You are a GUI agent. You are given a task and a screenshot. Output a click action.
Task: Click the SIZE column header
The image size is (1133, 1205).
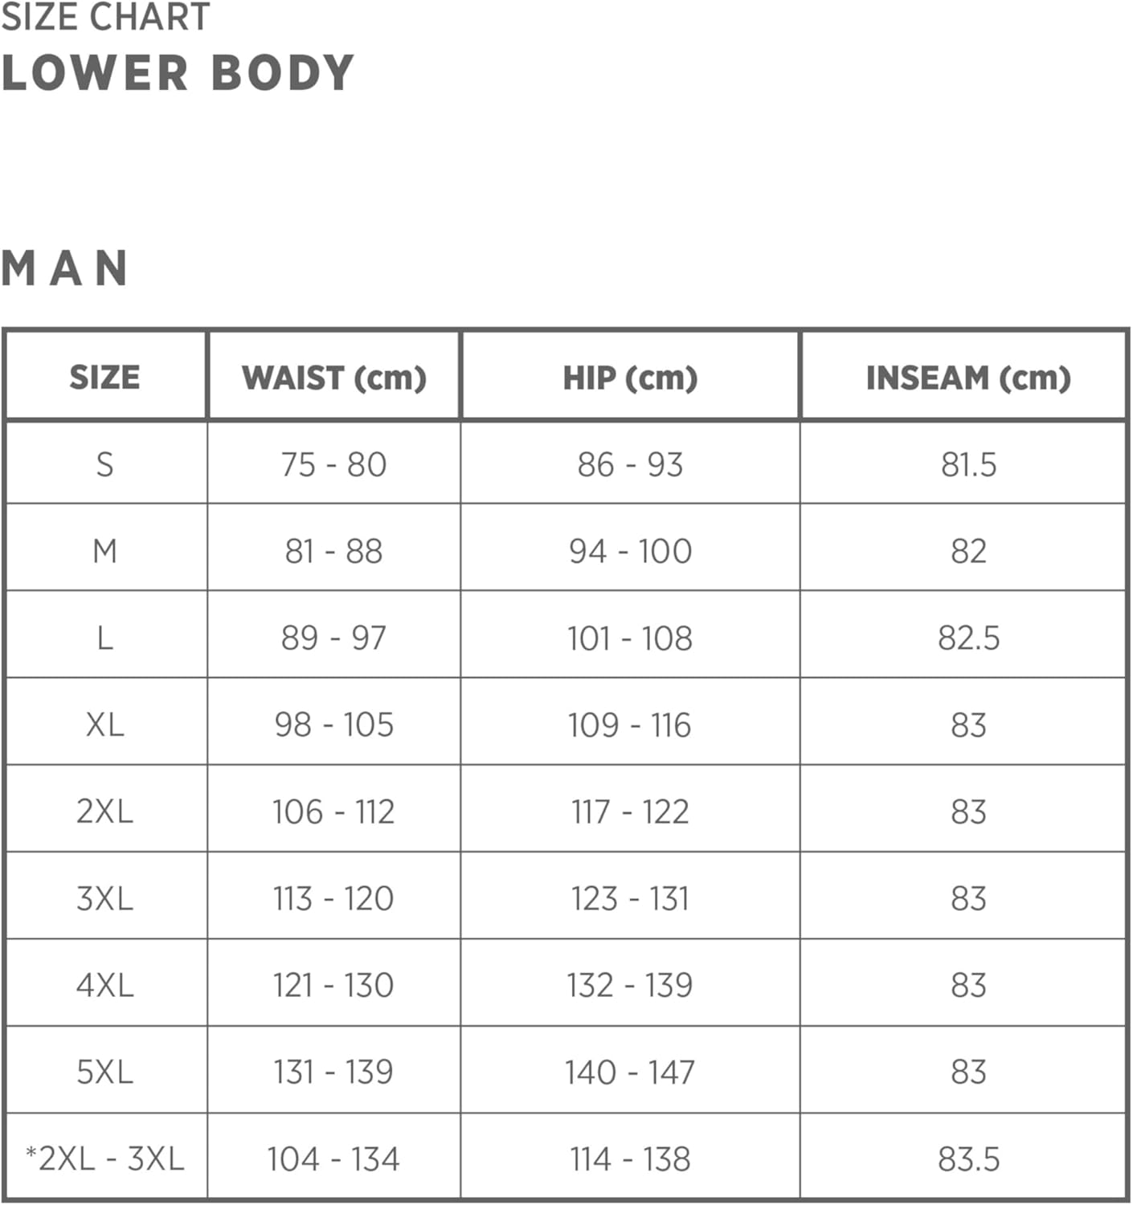click(x=105, y=377)
